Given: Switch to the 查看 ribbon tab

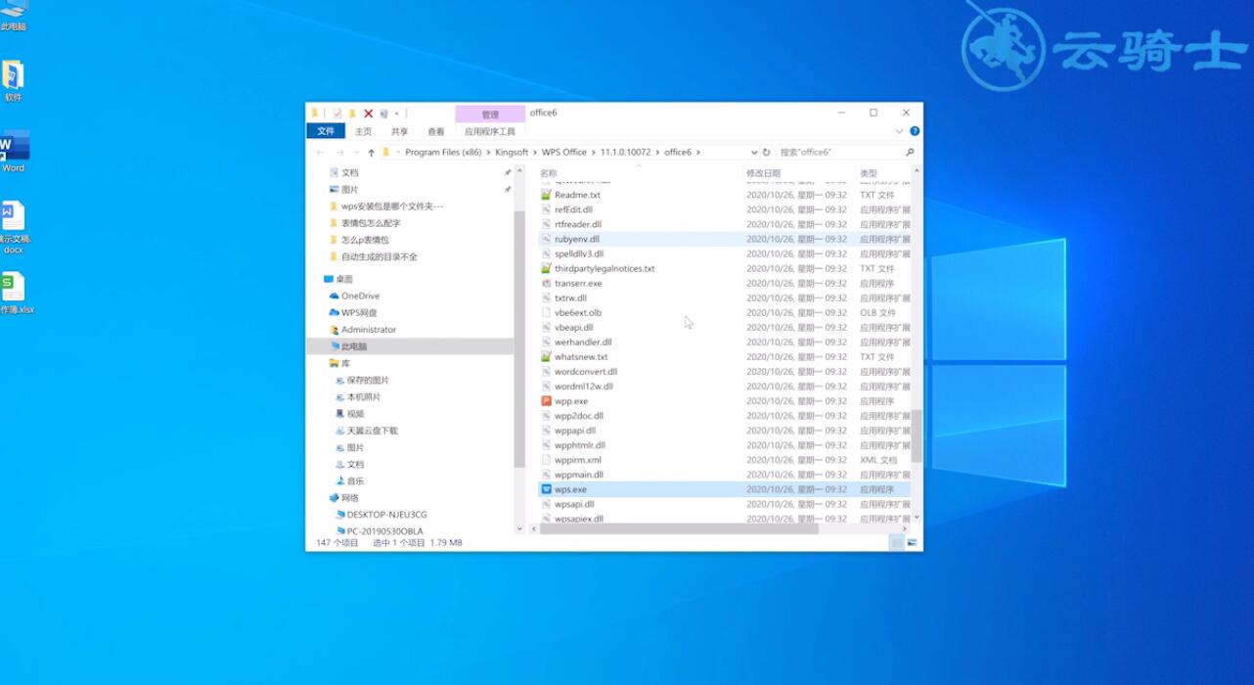Looking at the screenshot, I should click(435, 131).
